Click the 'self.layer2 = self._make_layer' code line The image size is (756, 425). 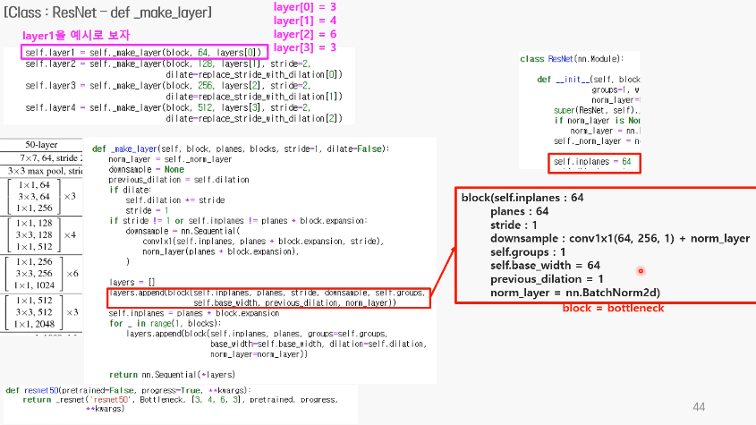click(x=168, y=64)
